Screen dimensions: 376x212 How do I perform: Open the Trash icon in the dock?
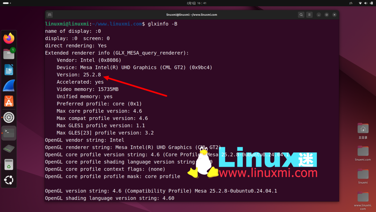click(9, 165)
